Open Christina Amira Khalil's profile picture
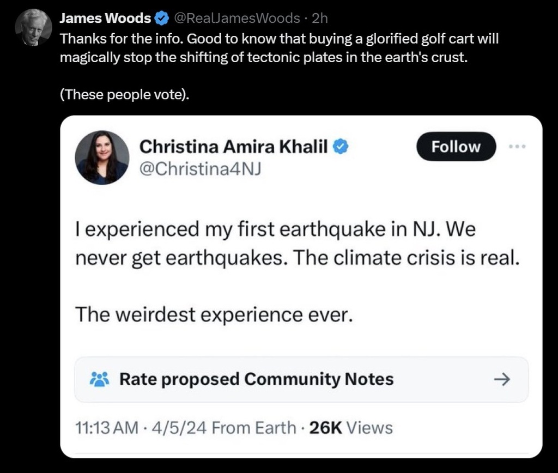Screen dimensions: 558x473 pos(102,157)
